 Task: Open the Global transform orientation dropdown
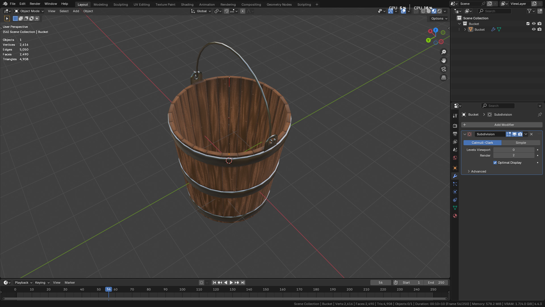(x=201, y=11)
